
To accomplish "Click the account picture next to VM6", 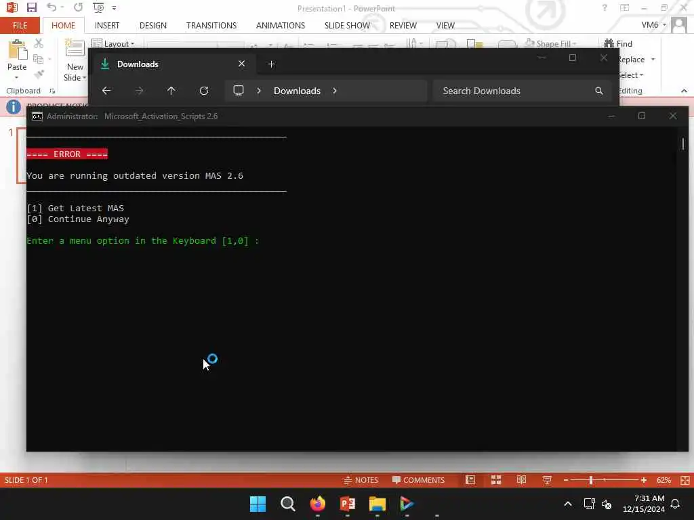I will pyautogui.click(x=679, y=25).
